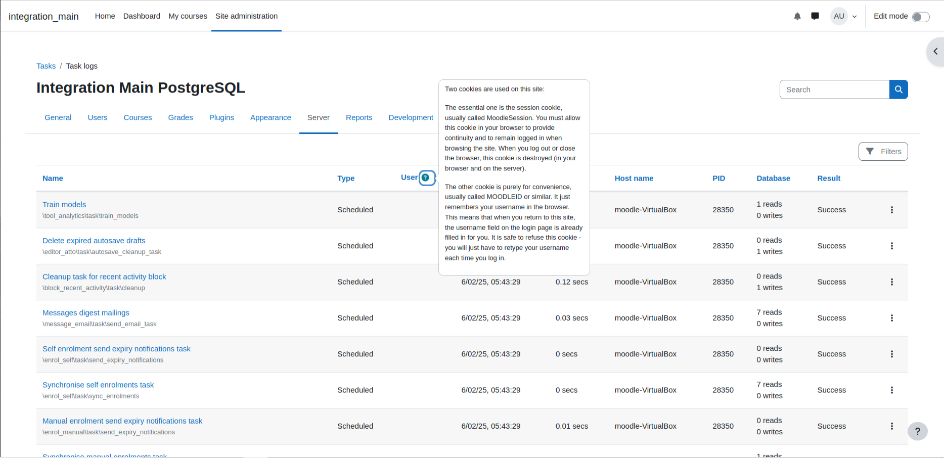
Task: Open actions menu for Self enrolment expiry notifications
Action: 892,354
